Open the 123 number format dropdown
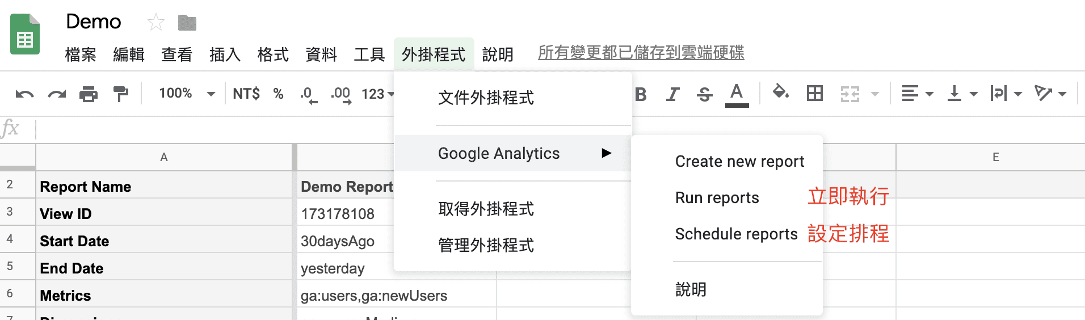This screenshot has width=1085, height=320. [378, 94]
